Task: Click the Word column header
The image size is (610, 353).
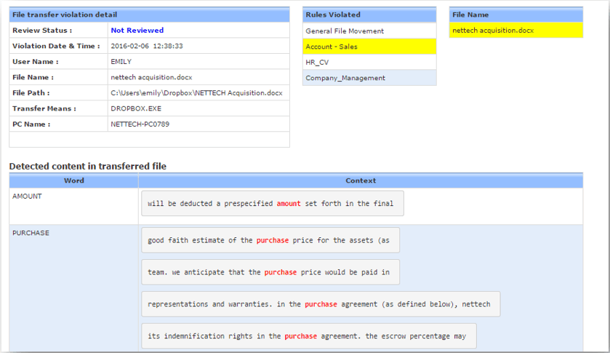Action: tap(74, 181)
